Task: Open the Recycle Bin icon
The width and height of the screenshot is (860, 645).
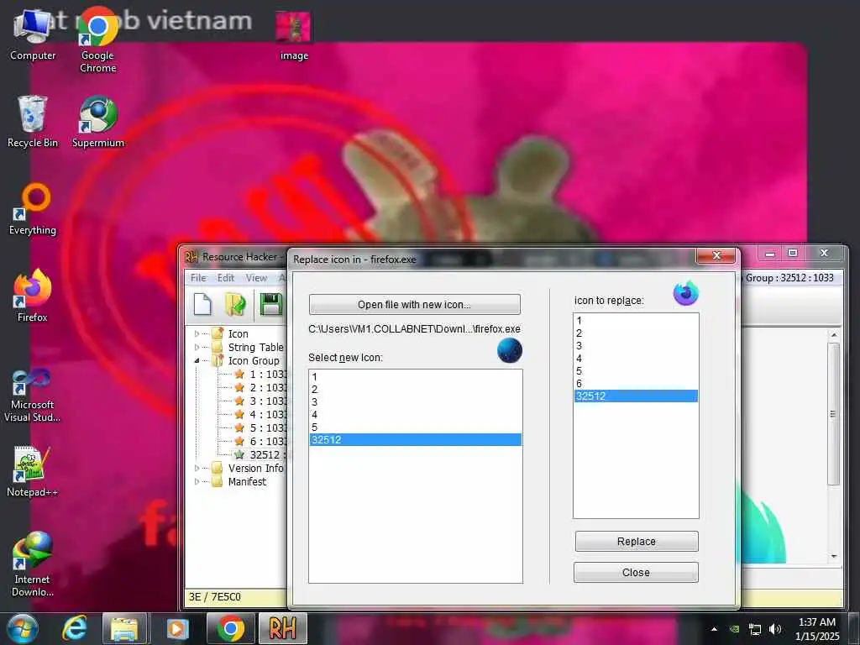Action: tap(33, 121)
